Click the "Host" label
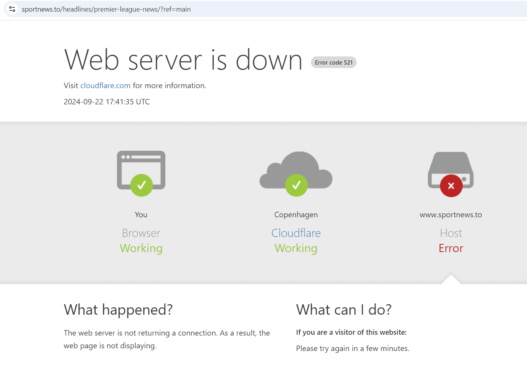Viewport: 527px width, 368px height. tap(451, 233)
